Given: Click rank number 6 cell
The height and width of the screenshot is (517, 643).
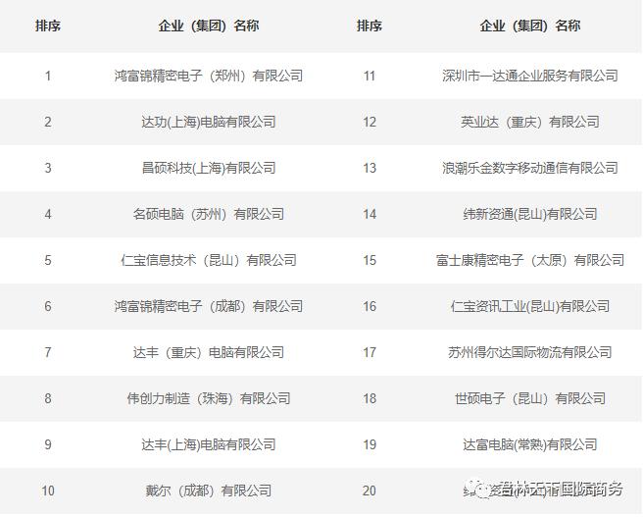Looking at the screenshot, I should pos(48,306).
